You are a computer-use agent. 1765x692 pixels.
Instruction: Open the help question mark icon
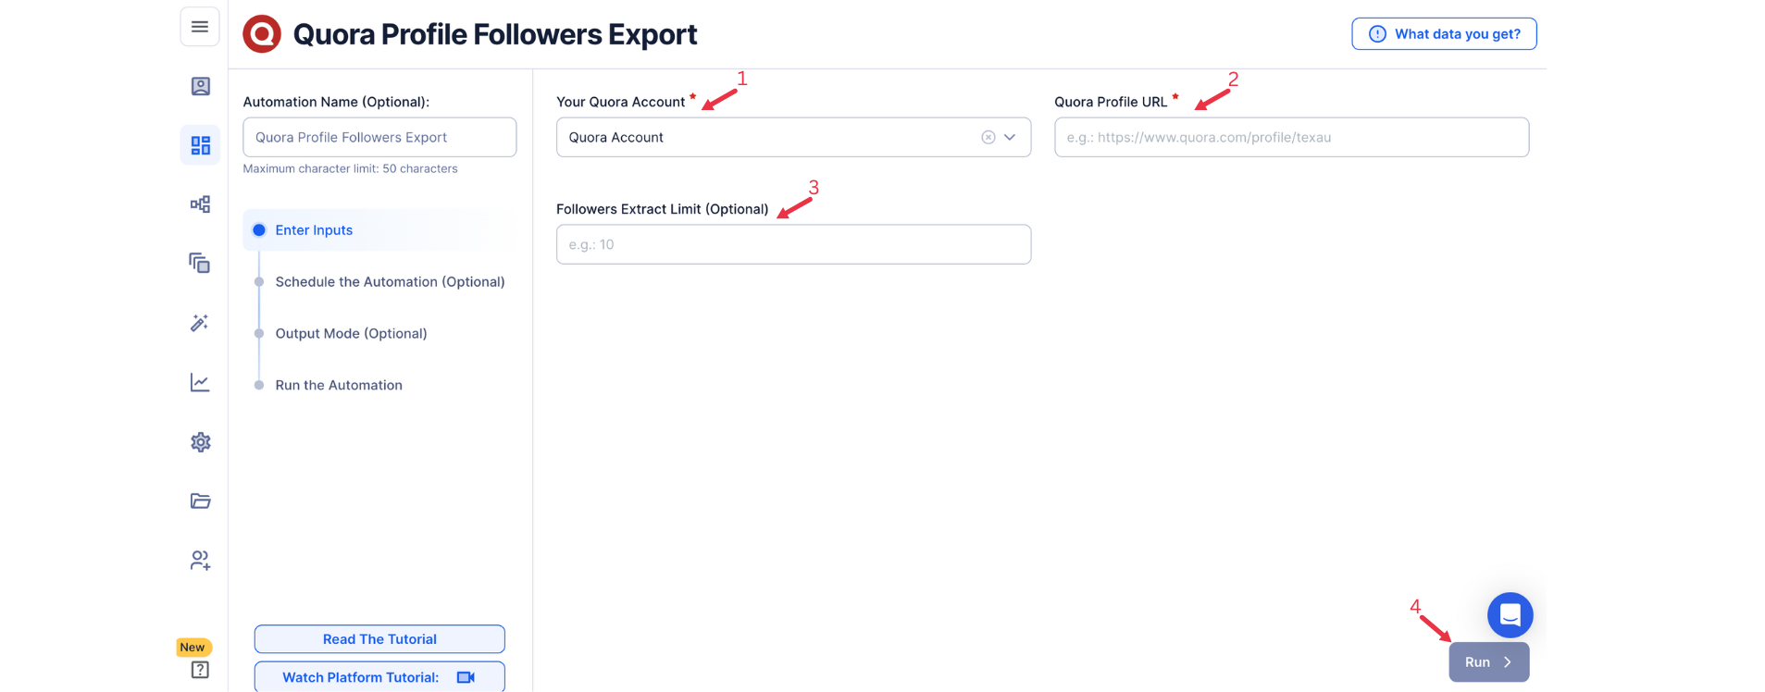(200, 670)
